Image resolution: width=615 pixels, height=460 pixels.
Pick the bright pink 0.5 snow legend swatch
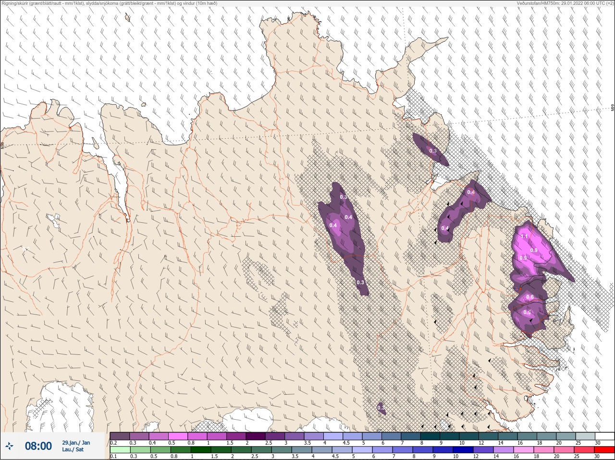pyautogui.click(x=178, y=436)
